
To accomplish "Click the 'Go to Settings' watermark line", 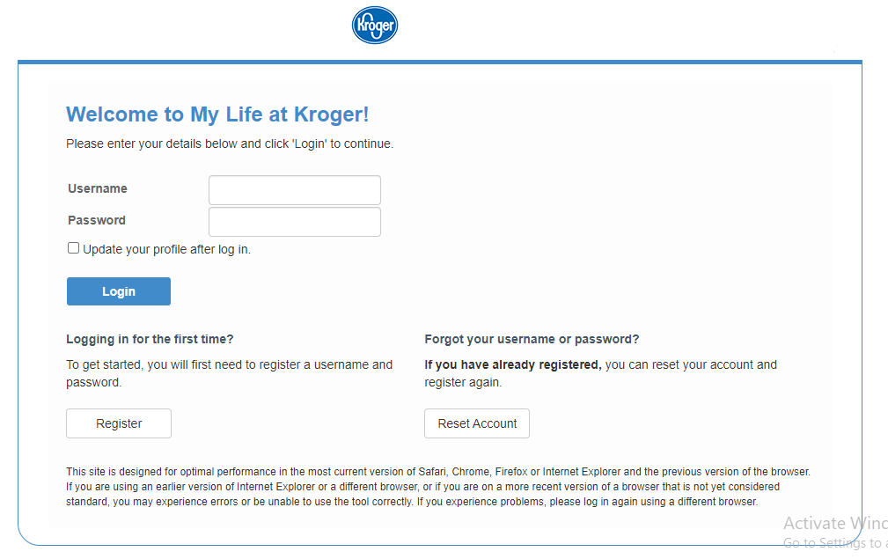I will (x=834, y=543).
